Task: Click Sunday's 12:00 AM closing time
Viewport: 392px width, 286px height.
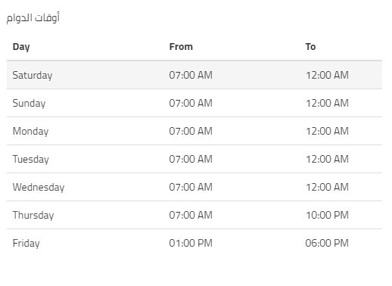Action: click(x=327, y=103)
